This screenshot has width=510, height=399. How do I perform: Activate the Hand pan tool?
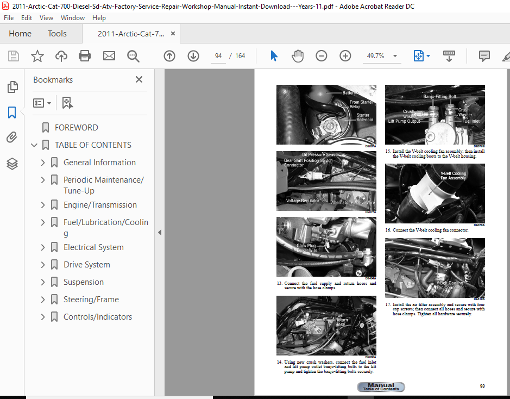coord(297,56)
